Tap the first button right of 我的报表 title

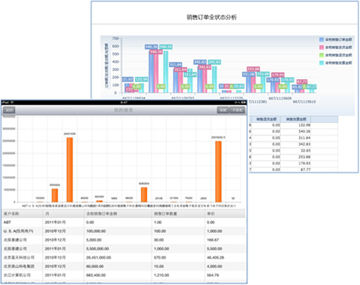click(223, 110)
